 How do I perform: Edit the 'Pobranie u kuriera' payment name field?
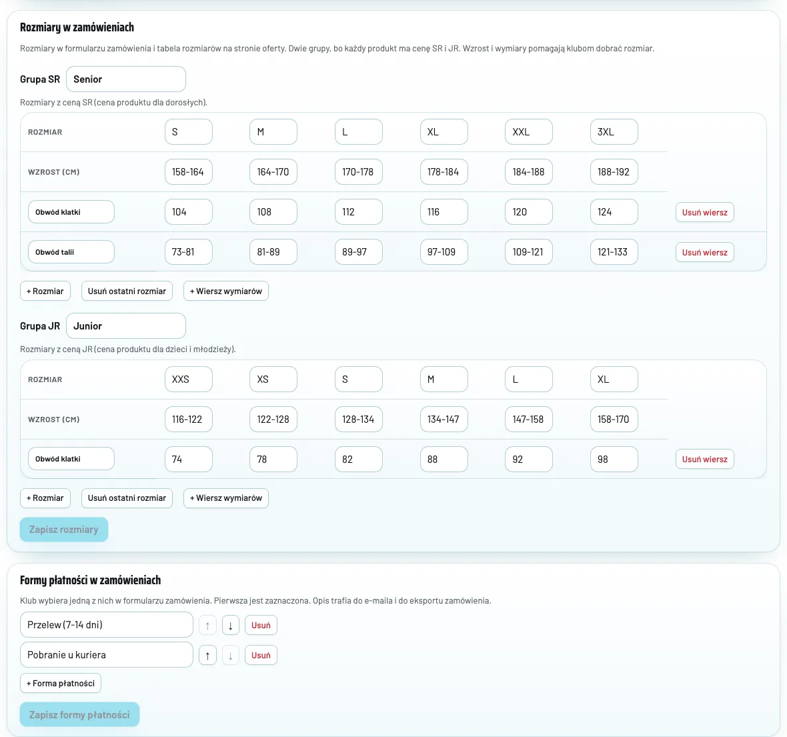pos(107,655)
